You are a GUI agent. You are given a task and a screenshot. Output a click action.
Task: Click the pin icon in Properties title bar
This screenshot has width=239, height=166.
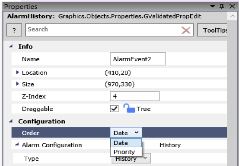click(x=222, y=6)
